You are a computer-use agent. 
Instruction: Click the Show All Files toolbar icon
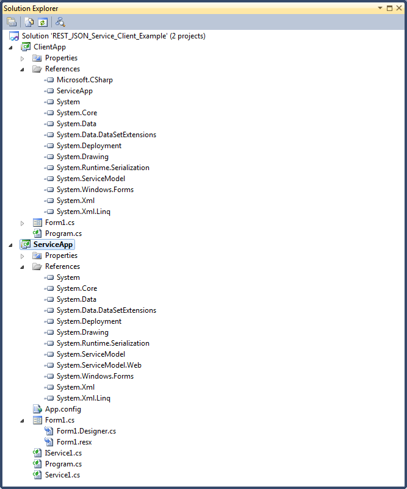[x=29, y=22]
